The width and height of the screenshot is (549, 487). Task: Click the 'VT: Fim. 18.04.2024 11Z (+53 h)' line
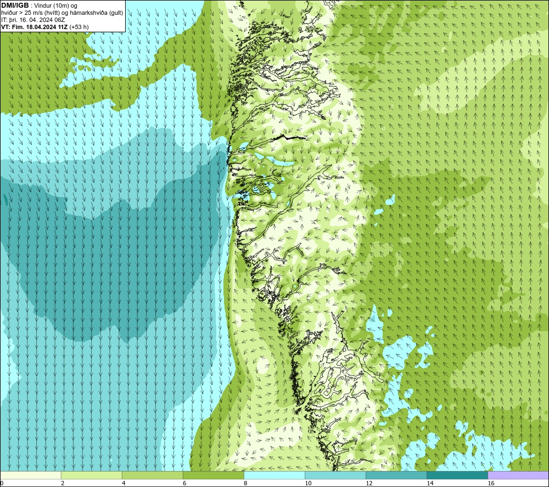[45, 27]
